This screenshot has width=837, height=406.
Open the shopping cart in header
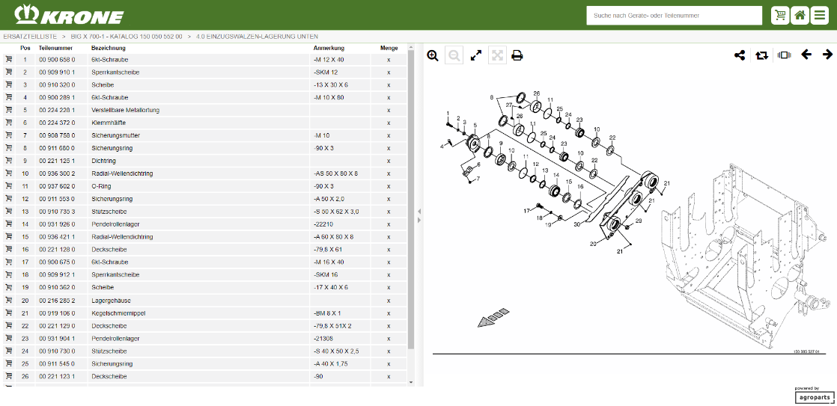click(x=780, y=15)
